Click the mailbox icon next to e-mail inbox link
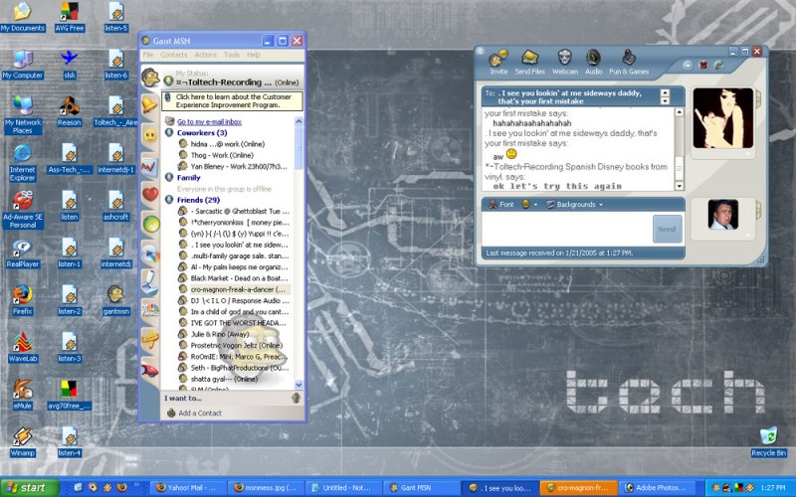Screen dimensions: 796x497 click(169, 121)
